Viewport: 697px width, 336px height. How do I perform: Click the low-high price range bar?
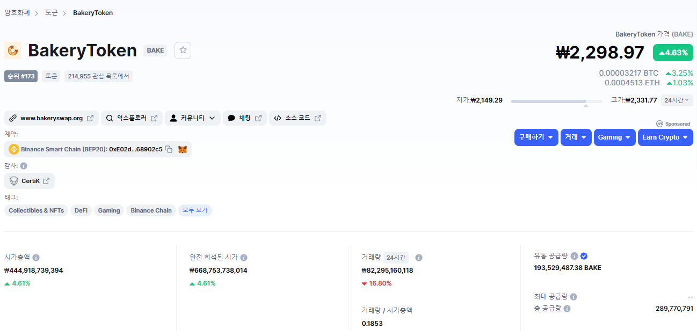tap(556, 101)
